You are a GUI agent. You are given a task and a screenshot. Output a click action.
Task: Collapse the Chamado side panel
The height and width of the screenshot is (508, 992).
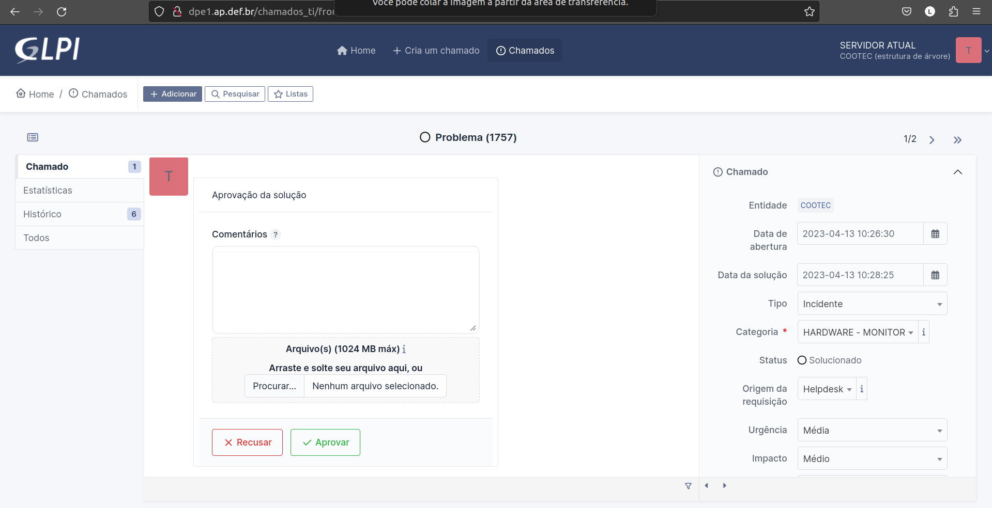coord(957,172)
